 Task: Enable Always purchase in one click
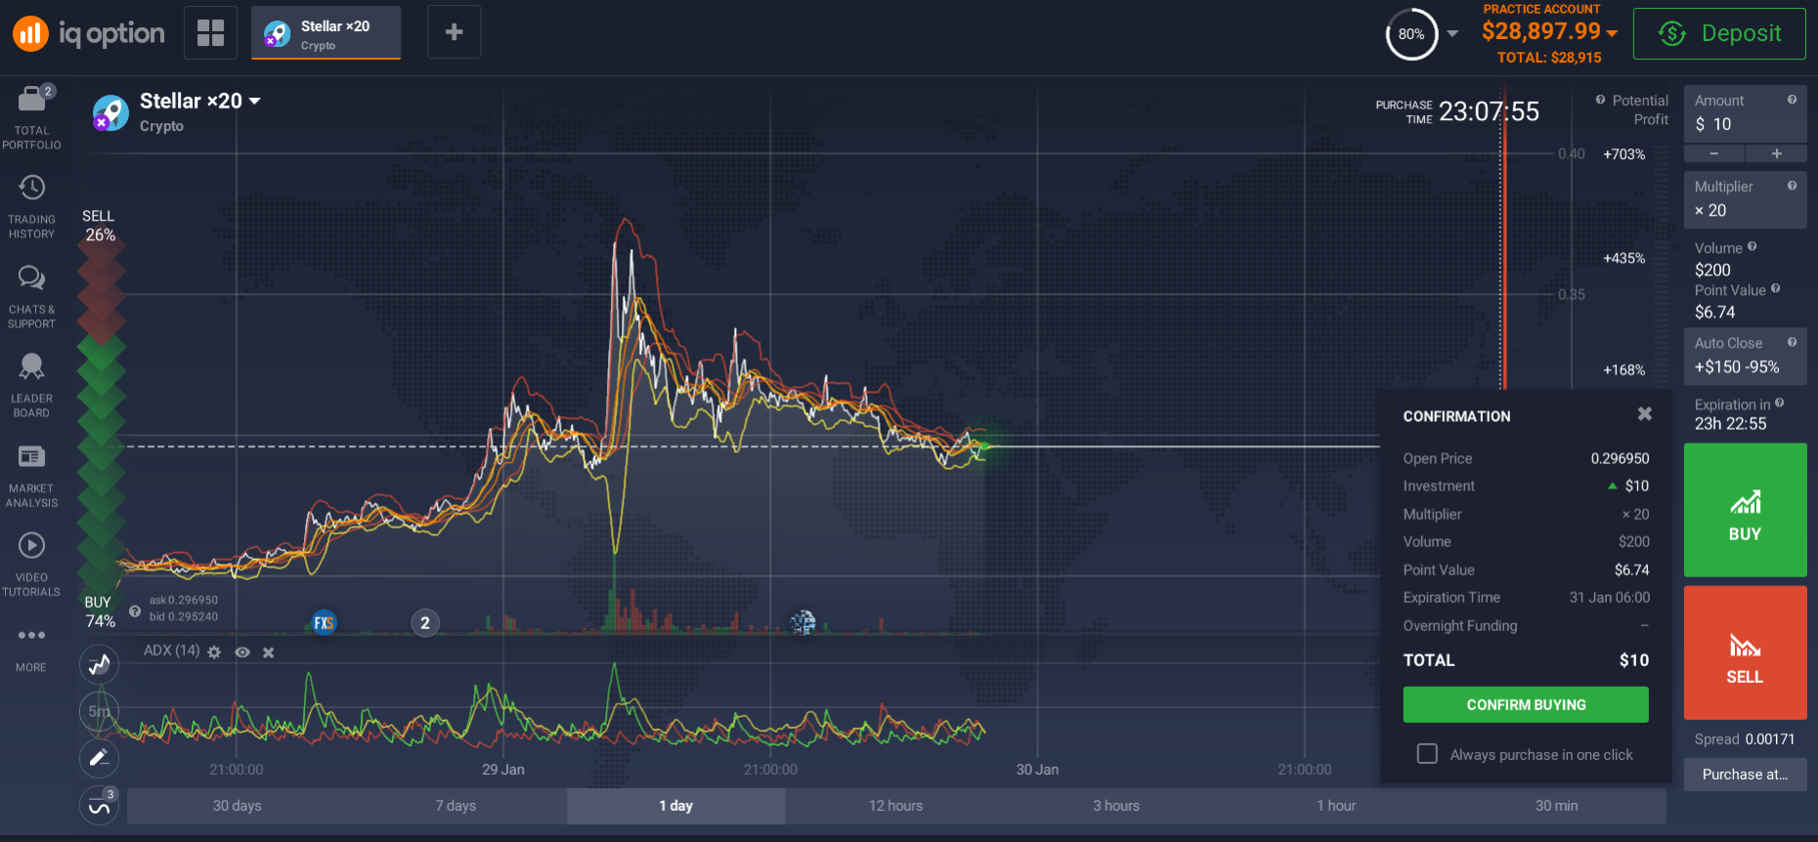1427,753
